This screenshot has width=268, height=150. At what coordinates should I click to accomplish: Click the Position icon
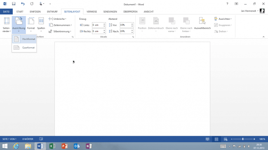[x=142, y=21]
